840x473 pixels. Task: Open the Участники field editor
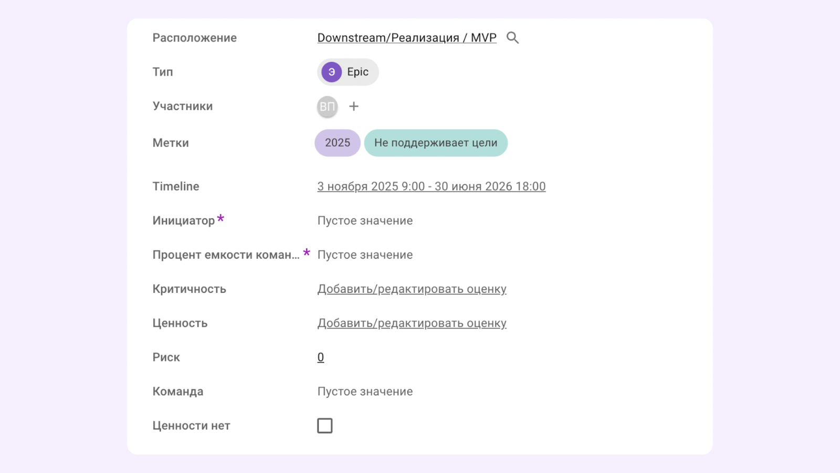click(182, 106)
